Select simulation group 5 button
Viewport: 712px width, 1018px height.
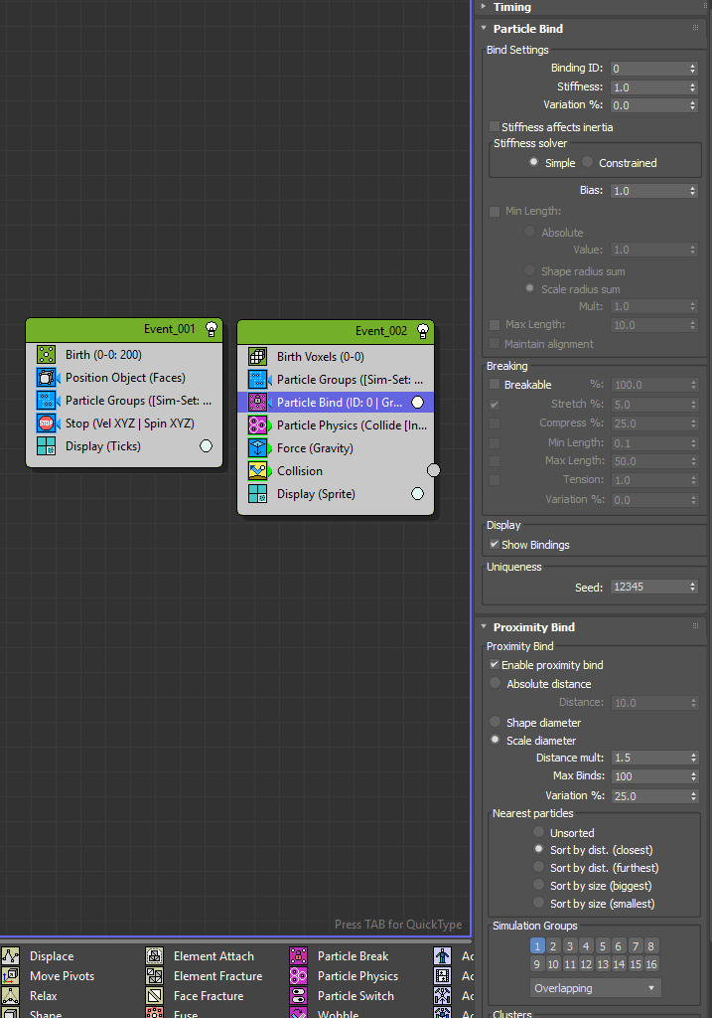tap(603, 946)
